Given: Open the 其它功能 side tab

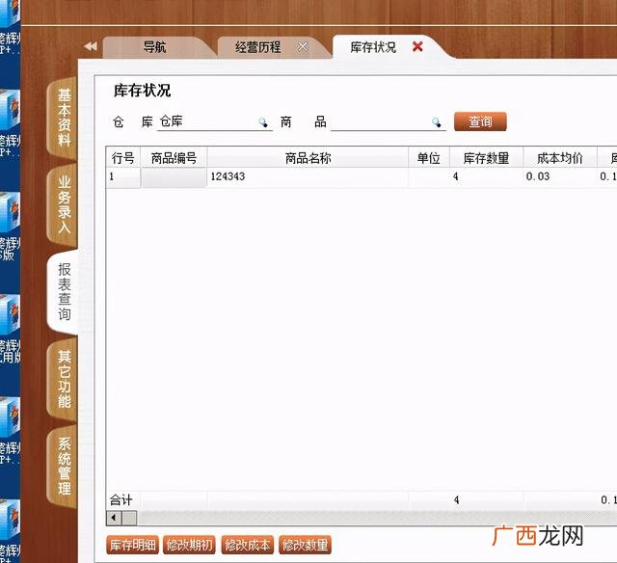Looking at the screenshot, I should tap(64, 379).
